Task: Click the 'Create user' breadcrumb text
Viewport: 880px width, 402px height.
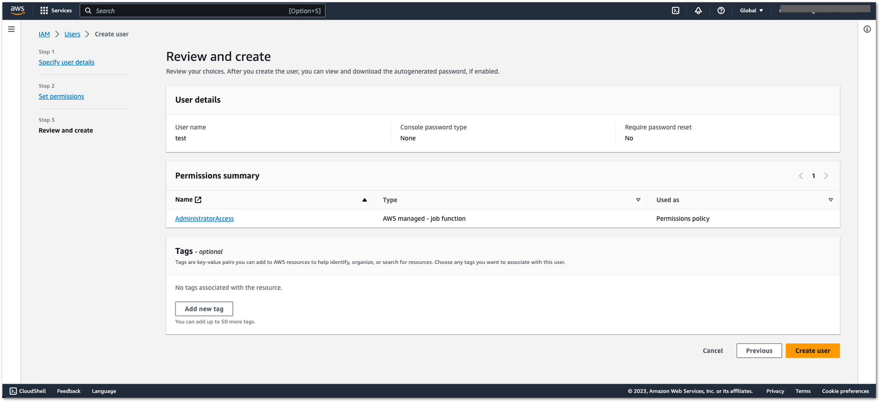Action: (111, 34)
